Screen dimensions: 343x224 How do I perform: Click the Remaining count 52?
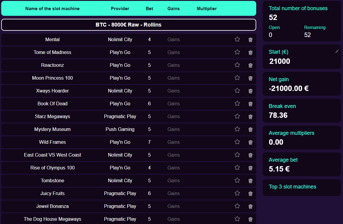click(307, 35)
